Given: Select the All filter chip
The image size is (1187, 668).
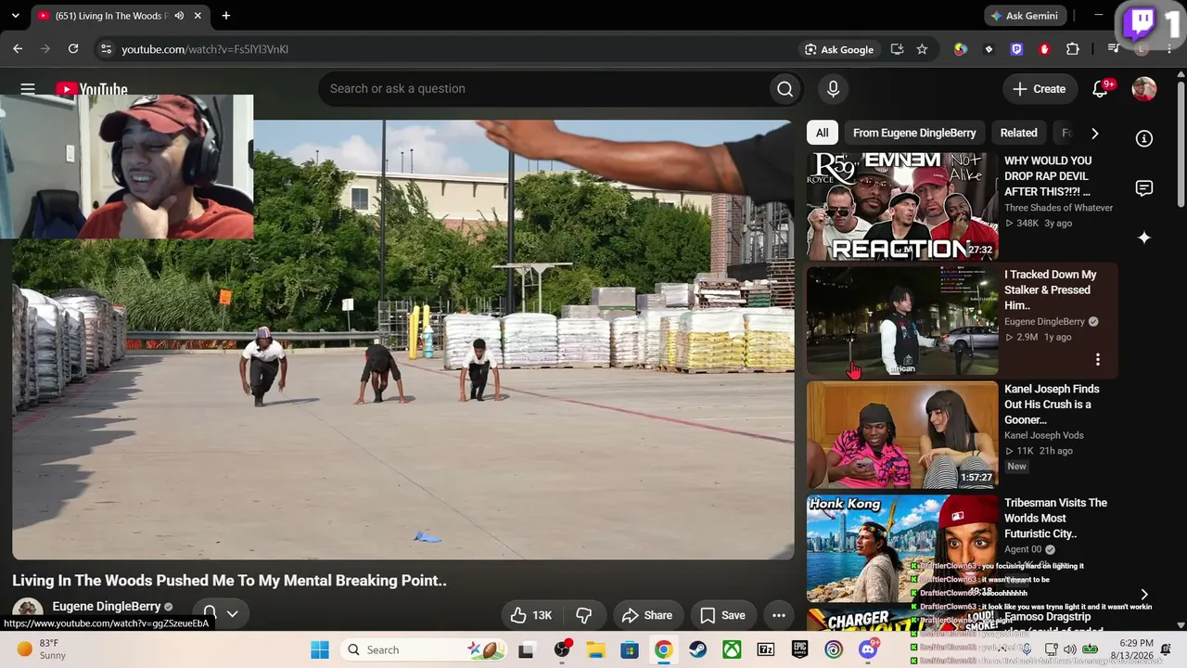Looking at the screenshot, I should (822, 133).
